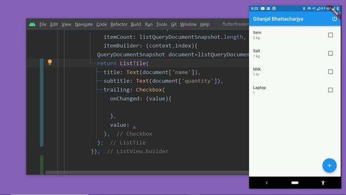Tap the phone back navigation arrow
This screenshot has width=346, height=195.
pos(267,183)
